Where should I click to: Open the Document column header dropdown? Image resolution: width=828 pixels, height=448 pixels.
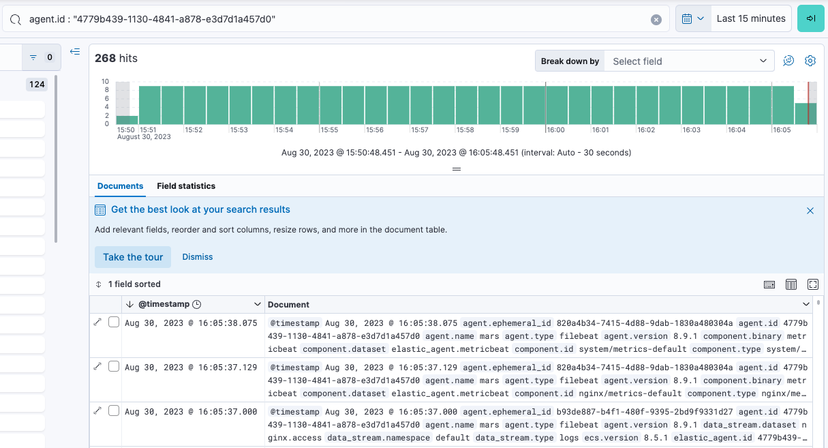click(806, 304)
